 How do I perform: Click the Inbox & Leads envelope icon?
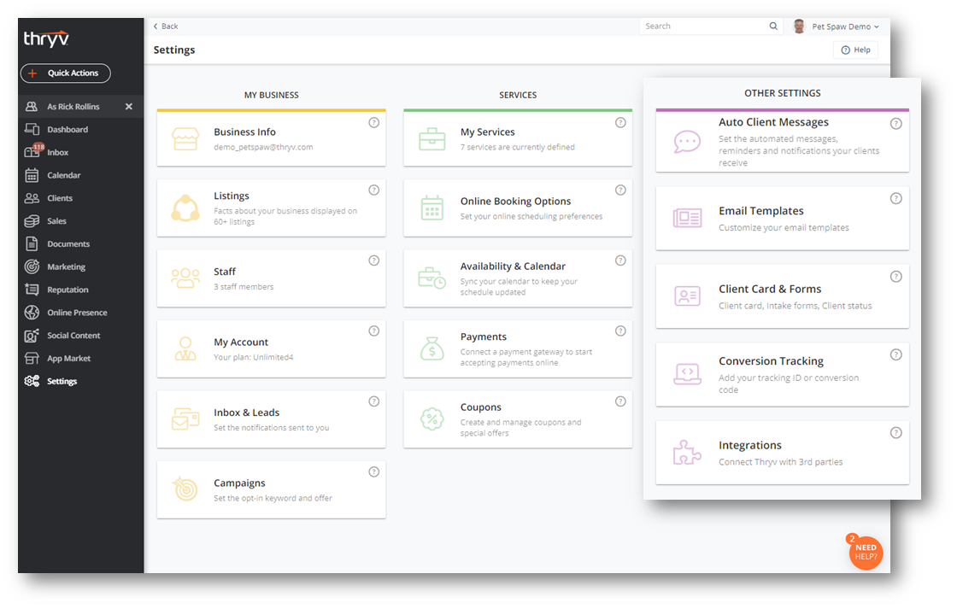point(185,419)
